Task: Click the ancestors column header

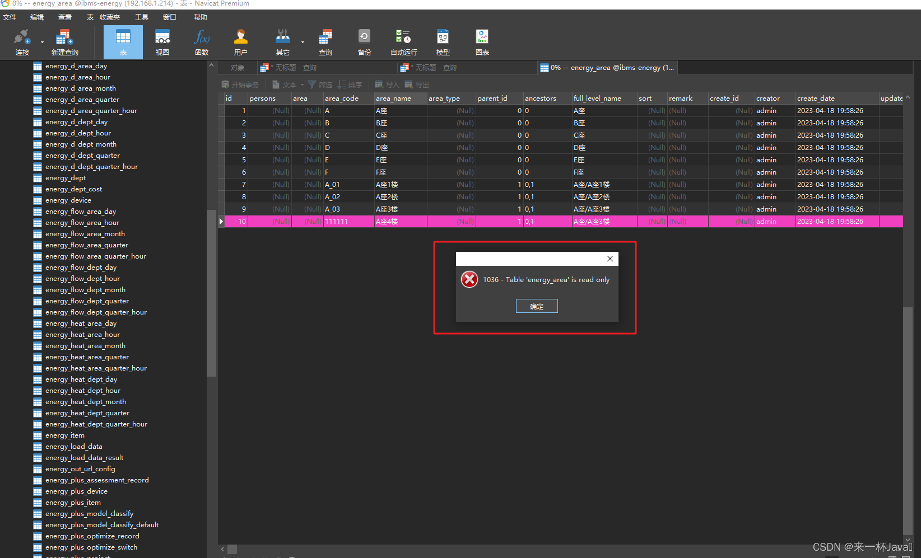Action: tap(547, 99)
